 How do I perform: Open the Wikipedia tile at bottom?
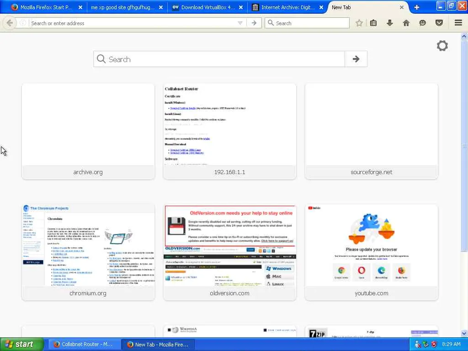coord(230,332)
